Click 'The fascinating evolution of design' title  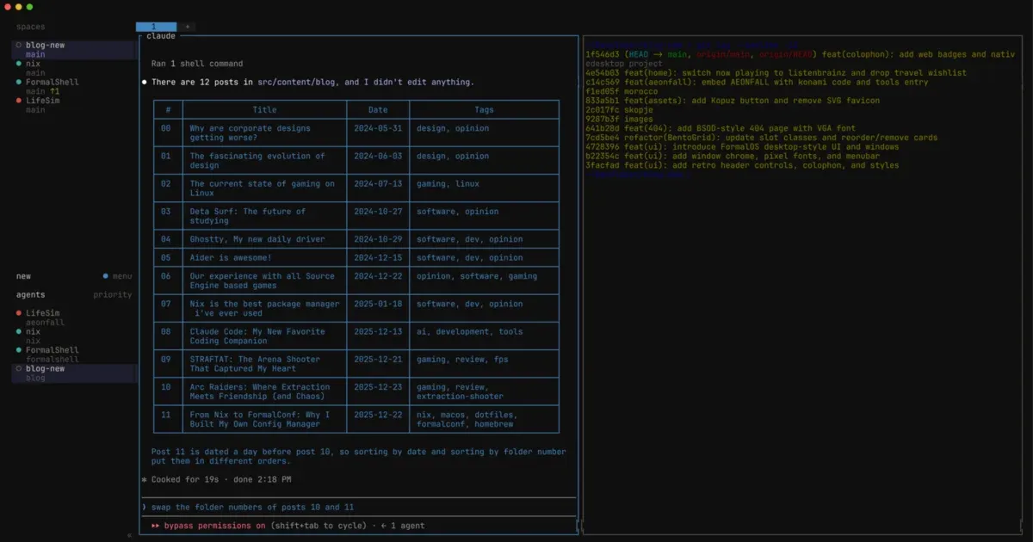coord(257,161)
